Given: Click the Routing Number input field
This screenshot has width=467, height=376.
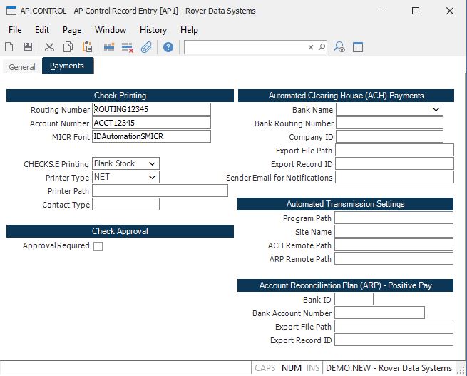Looking at the screenshot, I should 152,109.
